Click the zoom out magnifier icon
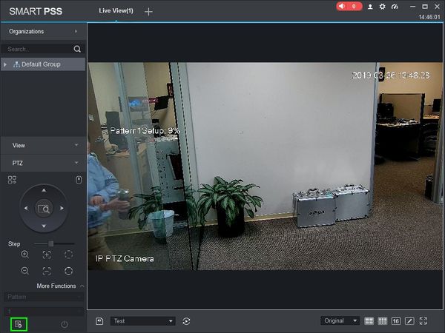Screen dimensions: 445x333 (x=25, y=271)
